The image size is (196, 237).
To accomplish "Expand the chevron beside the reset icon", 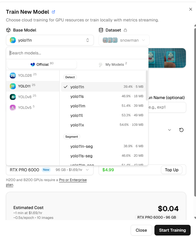I will tap(170, 130).
